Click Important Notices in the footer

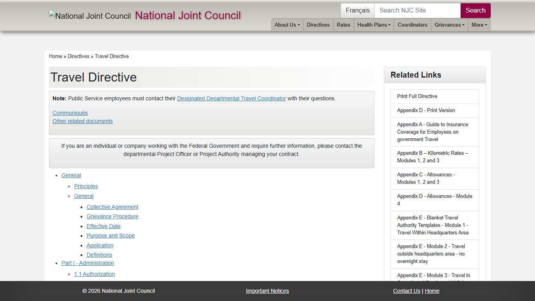267,291
